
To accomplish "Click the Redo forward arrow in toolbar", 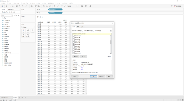I will coord(10,6).
